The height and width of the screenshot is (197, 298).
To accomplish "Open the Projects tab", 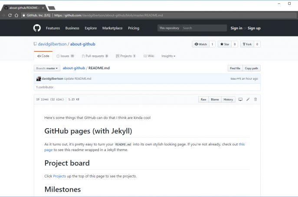I will click(x=126, y=56).
